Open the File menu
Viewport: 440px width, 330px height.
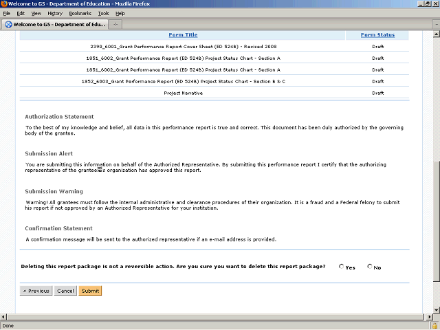(6, 14)
